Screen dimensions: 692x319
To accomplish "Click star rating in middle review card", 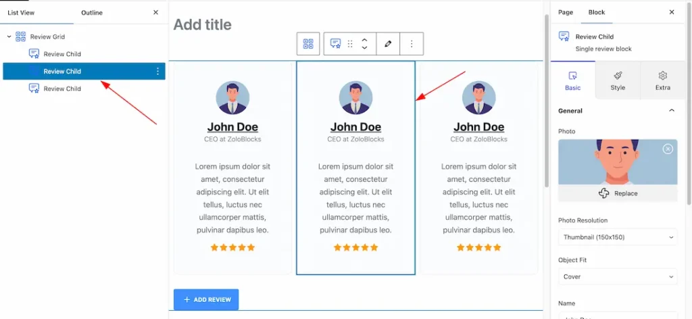I will 355,247.
